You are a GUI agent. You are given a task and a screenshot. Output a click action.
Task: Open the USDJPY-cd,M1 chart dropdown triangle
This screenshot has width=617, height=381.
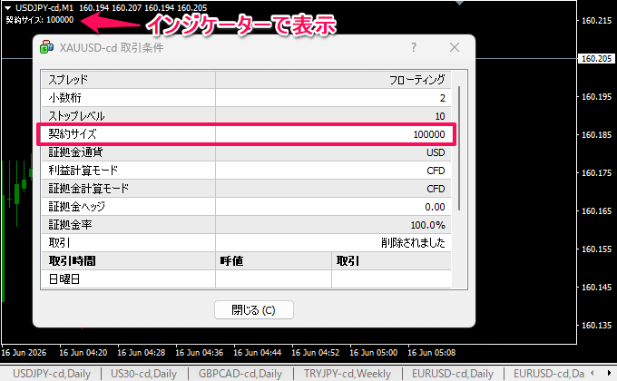[x=7, y=8]
